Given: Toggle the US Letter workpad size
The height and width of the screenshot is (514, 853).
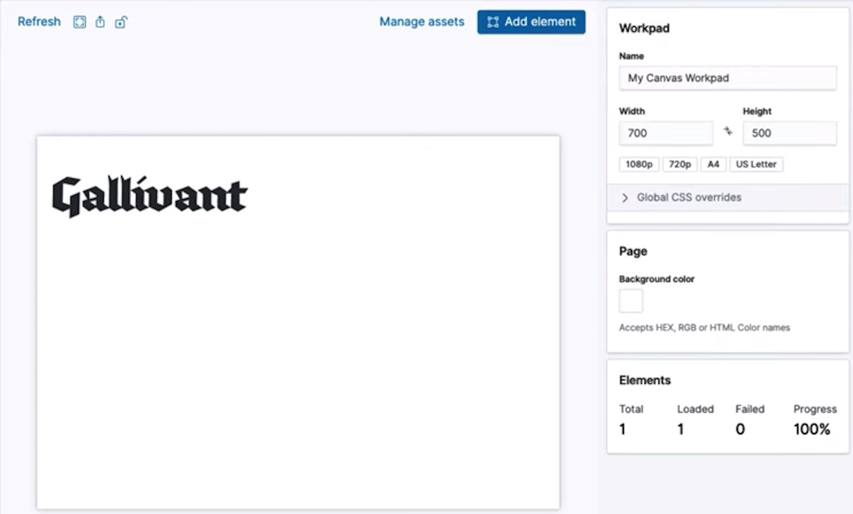Looking at the screenshot, I should [756, 164].
